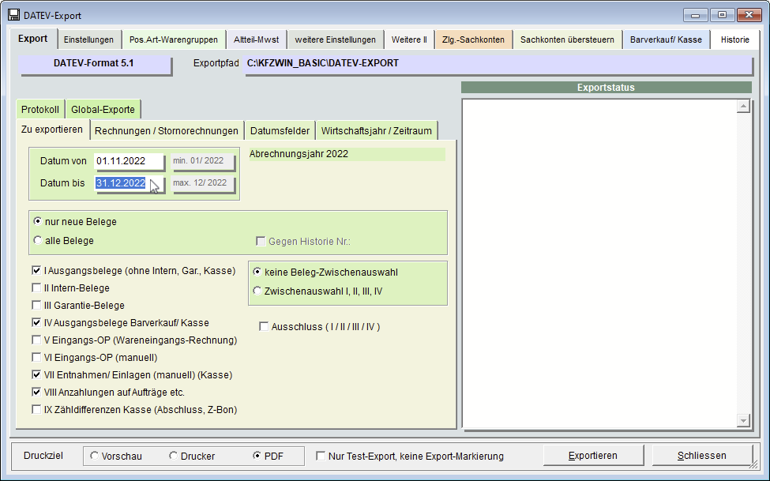770x481 pixels.
Task: Enable the III Garantie-Belege checkbox
Action: click(x=36, y=305)
